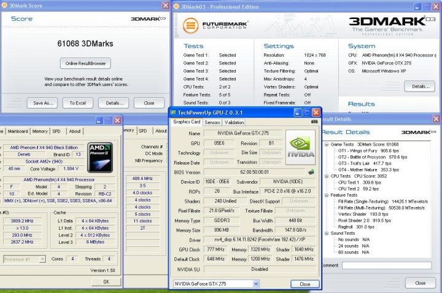The width and height of the screenshot is (442, 293).
Task: Select Fill Rate (Single-Texturing) row
Action: pyautogui.click(x=383, y=201)
